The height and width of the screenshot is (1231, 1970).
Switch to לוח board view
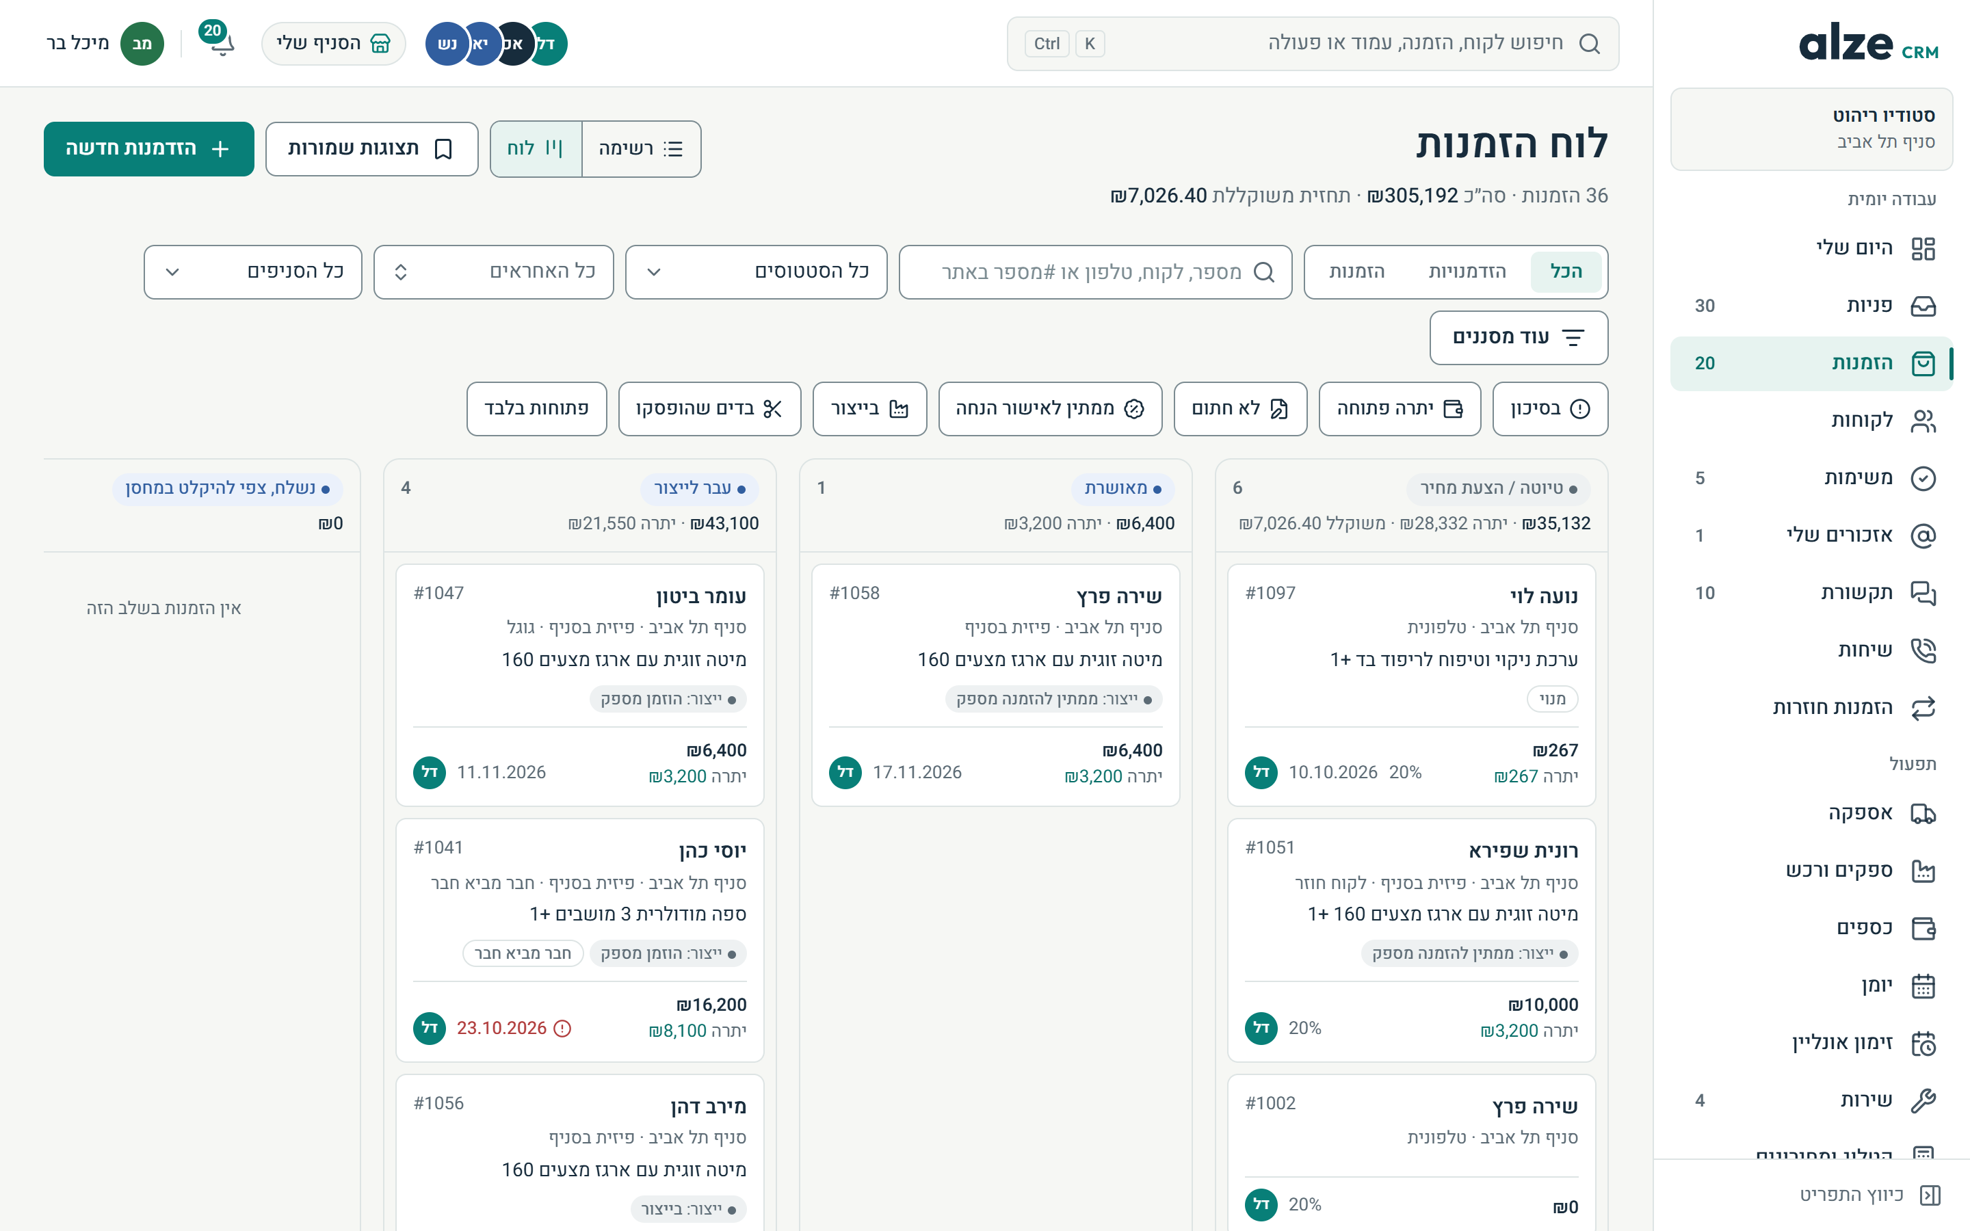point(536,149)
